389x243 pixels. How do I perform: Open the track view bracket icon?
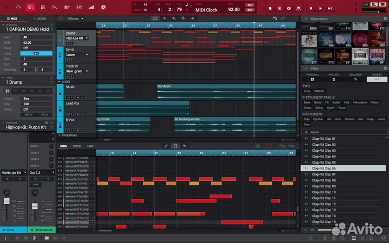point(55,7)
